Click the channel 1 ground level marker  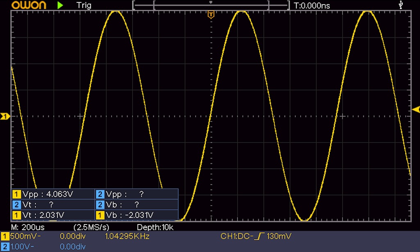[x=5, y=117]
